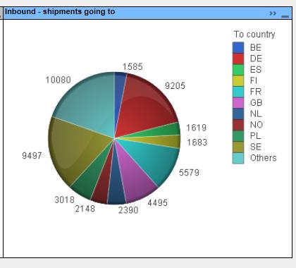Viewport: 296px width, 268px height.
Task: Click the FI yellow legend swatch
Action: tap(238, 80)
